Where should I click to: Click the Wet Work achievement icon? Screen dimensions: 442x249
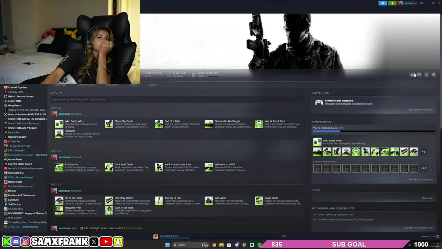point(209,201)
